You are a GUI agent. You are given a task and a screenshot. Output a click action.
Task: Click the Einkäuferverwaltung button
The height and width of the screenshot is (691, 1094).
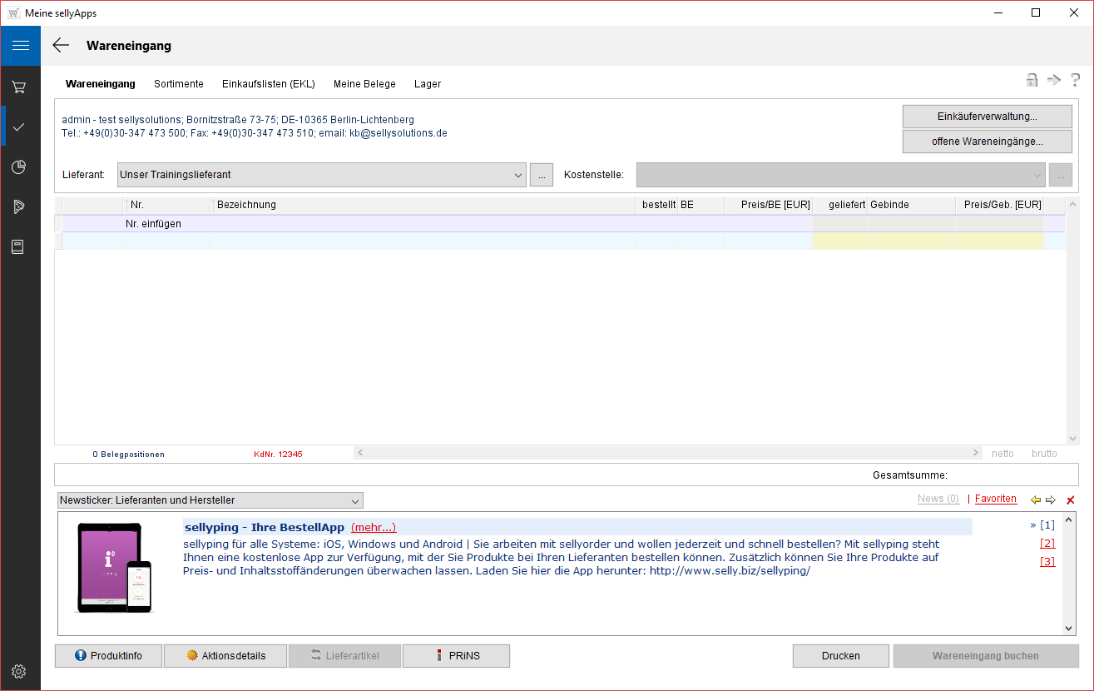pos(987,117)
